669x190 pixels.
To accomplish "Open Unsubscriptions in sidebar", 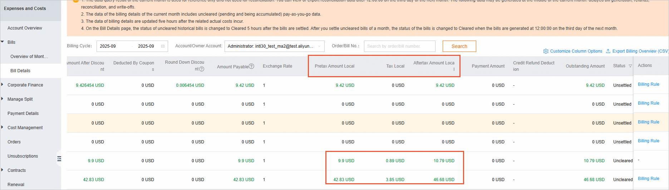I will click(x=23, y=156).
